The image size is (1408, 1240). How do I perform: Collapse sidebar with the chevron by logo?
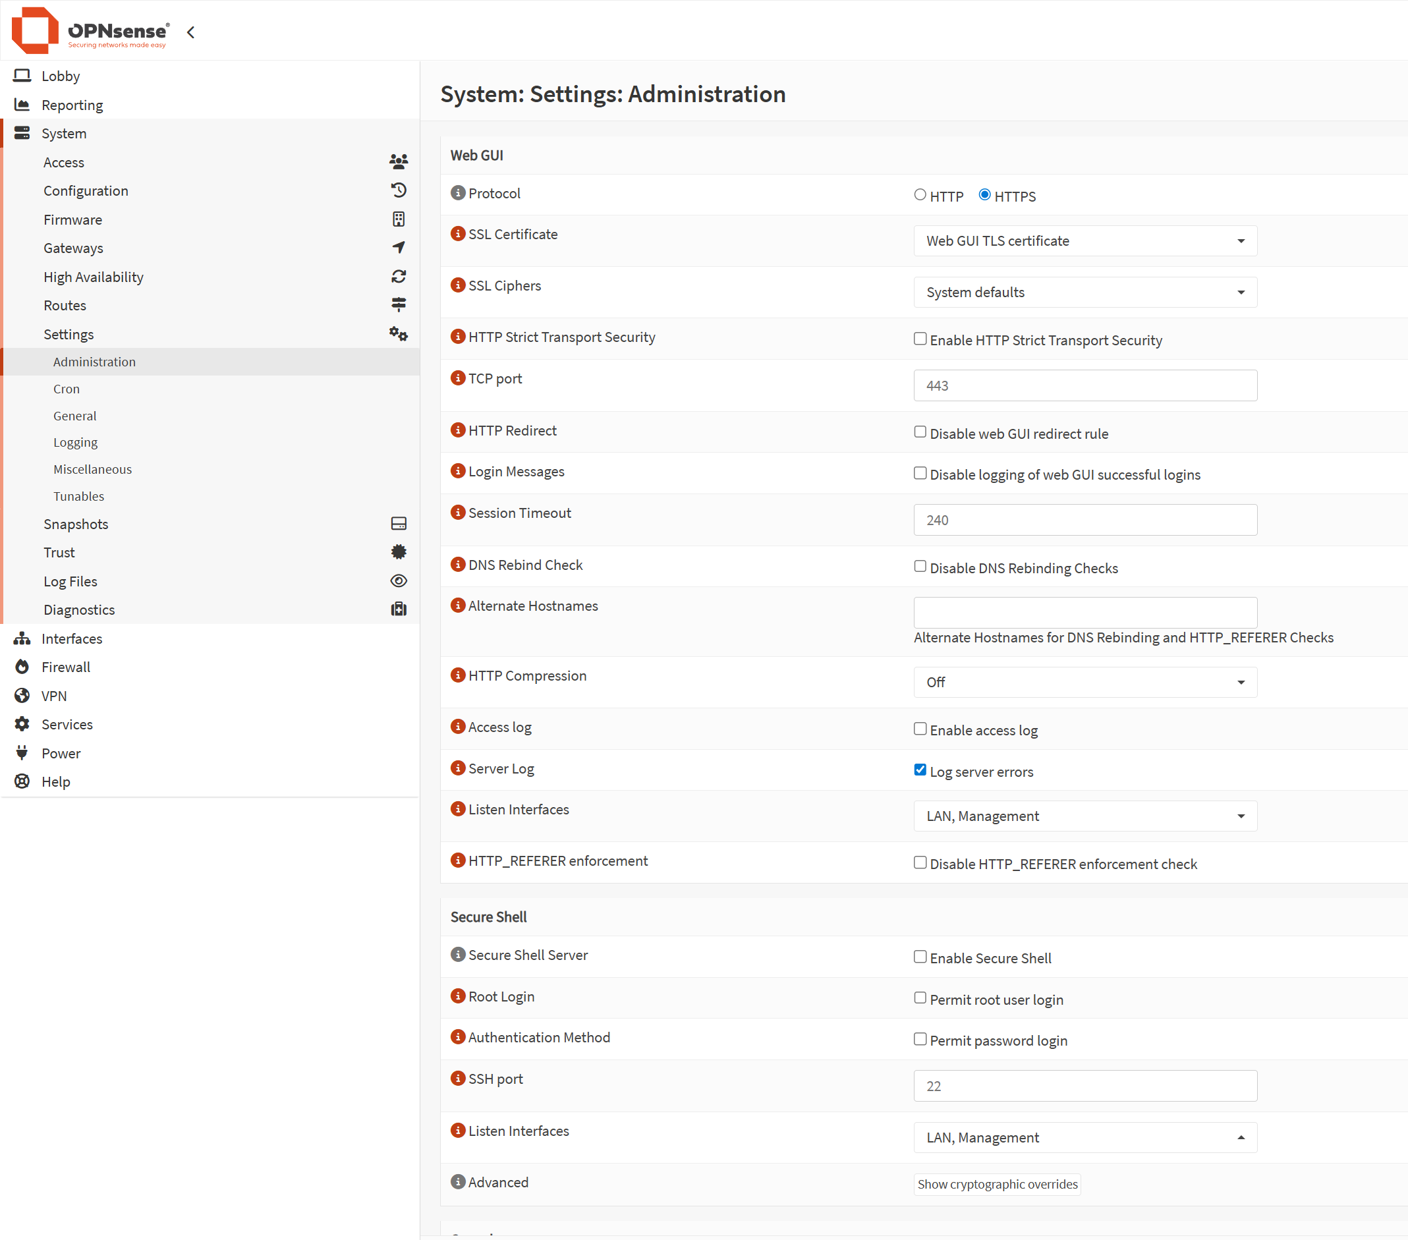(191, 32)
